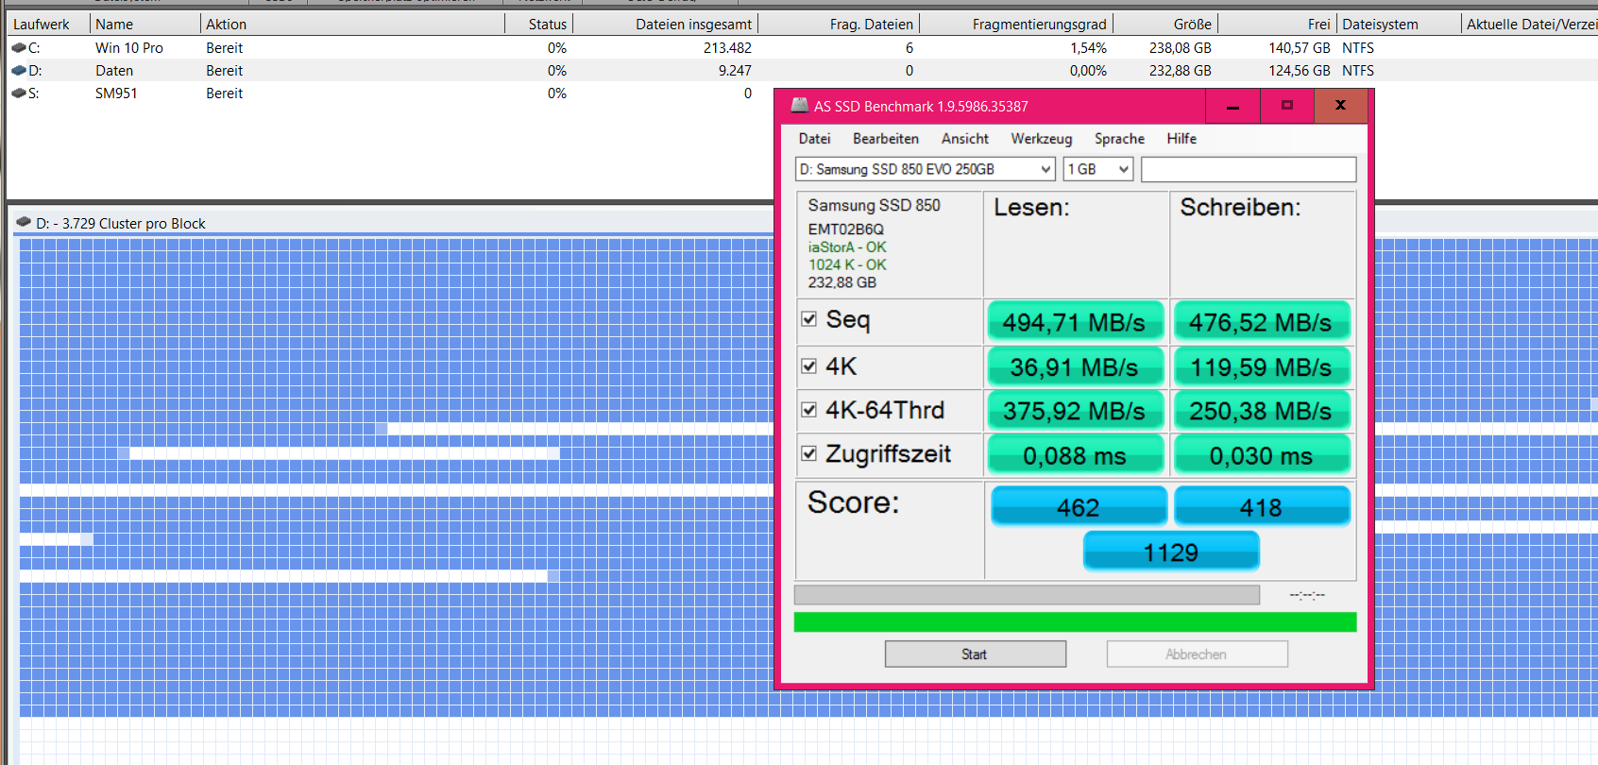1598x765 pixels.
Task: Click the gray test progress bar
Action: click(1027, 594)
